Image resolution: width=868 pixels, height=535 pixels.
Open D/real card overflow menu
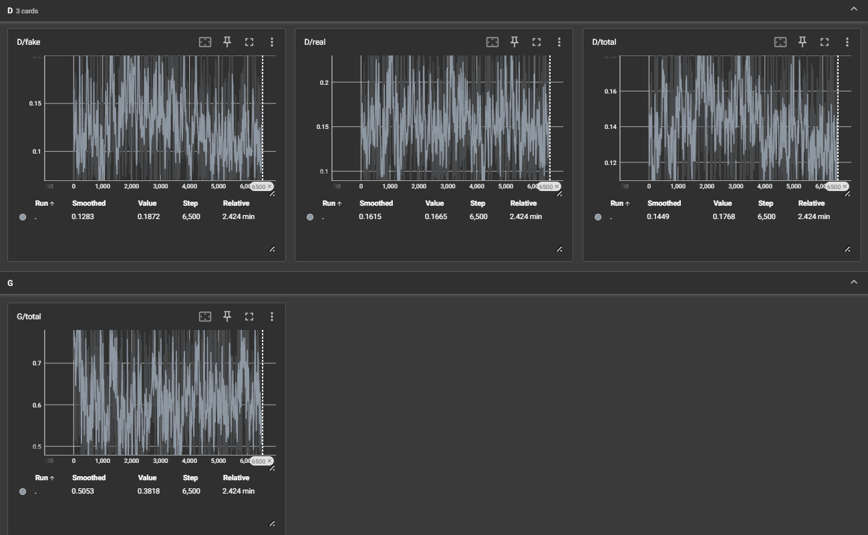(x=559, y=42)
